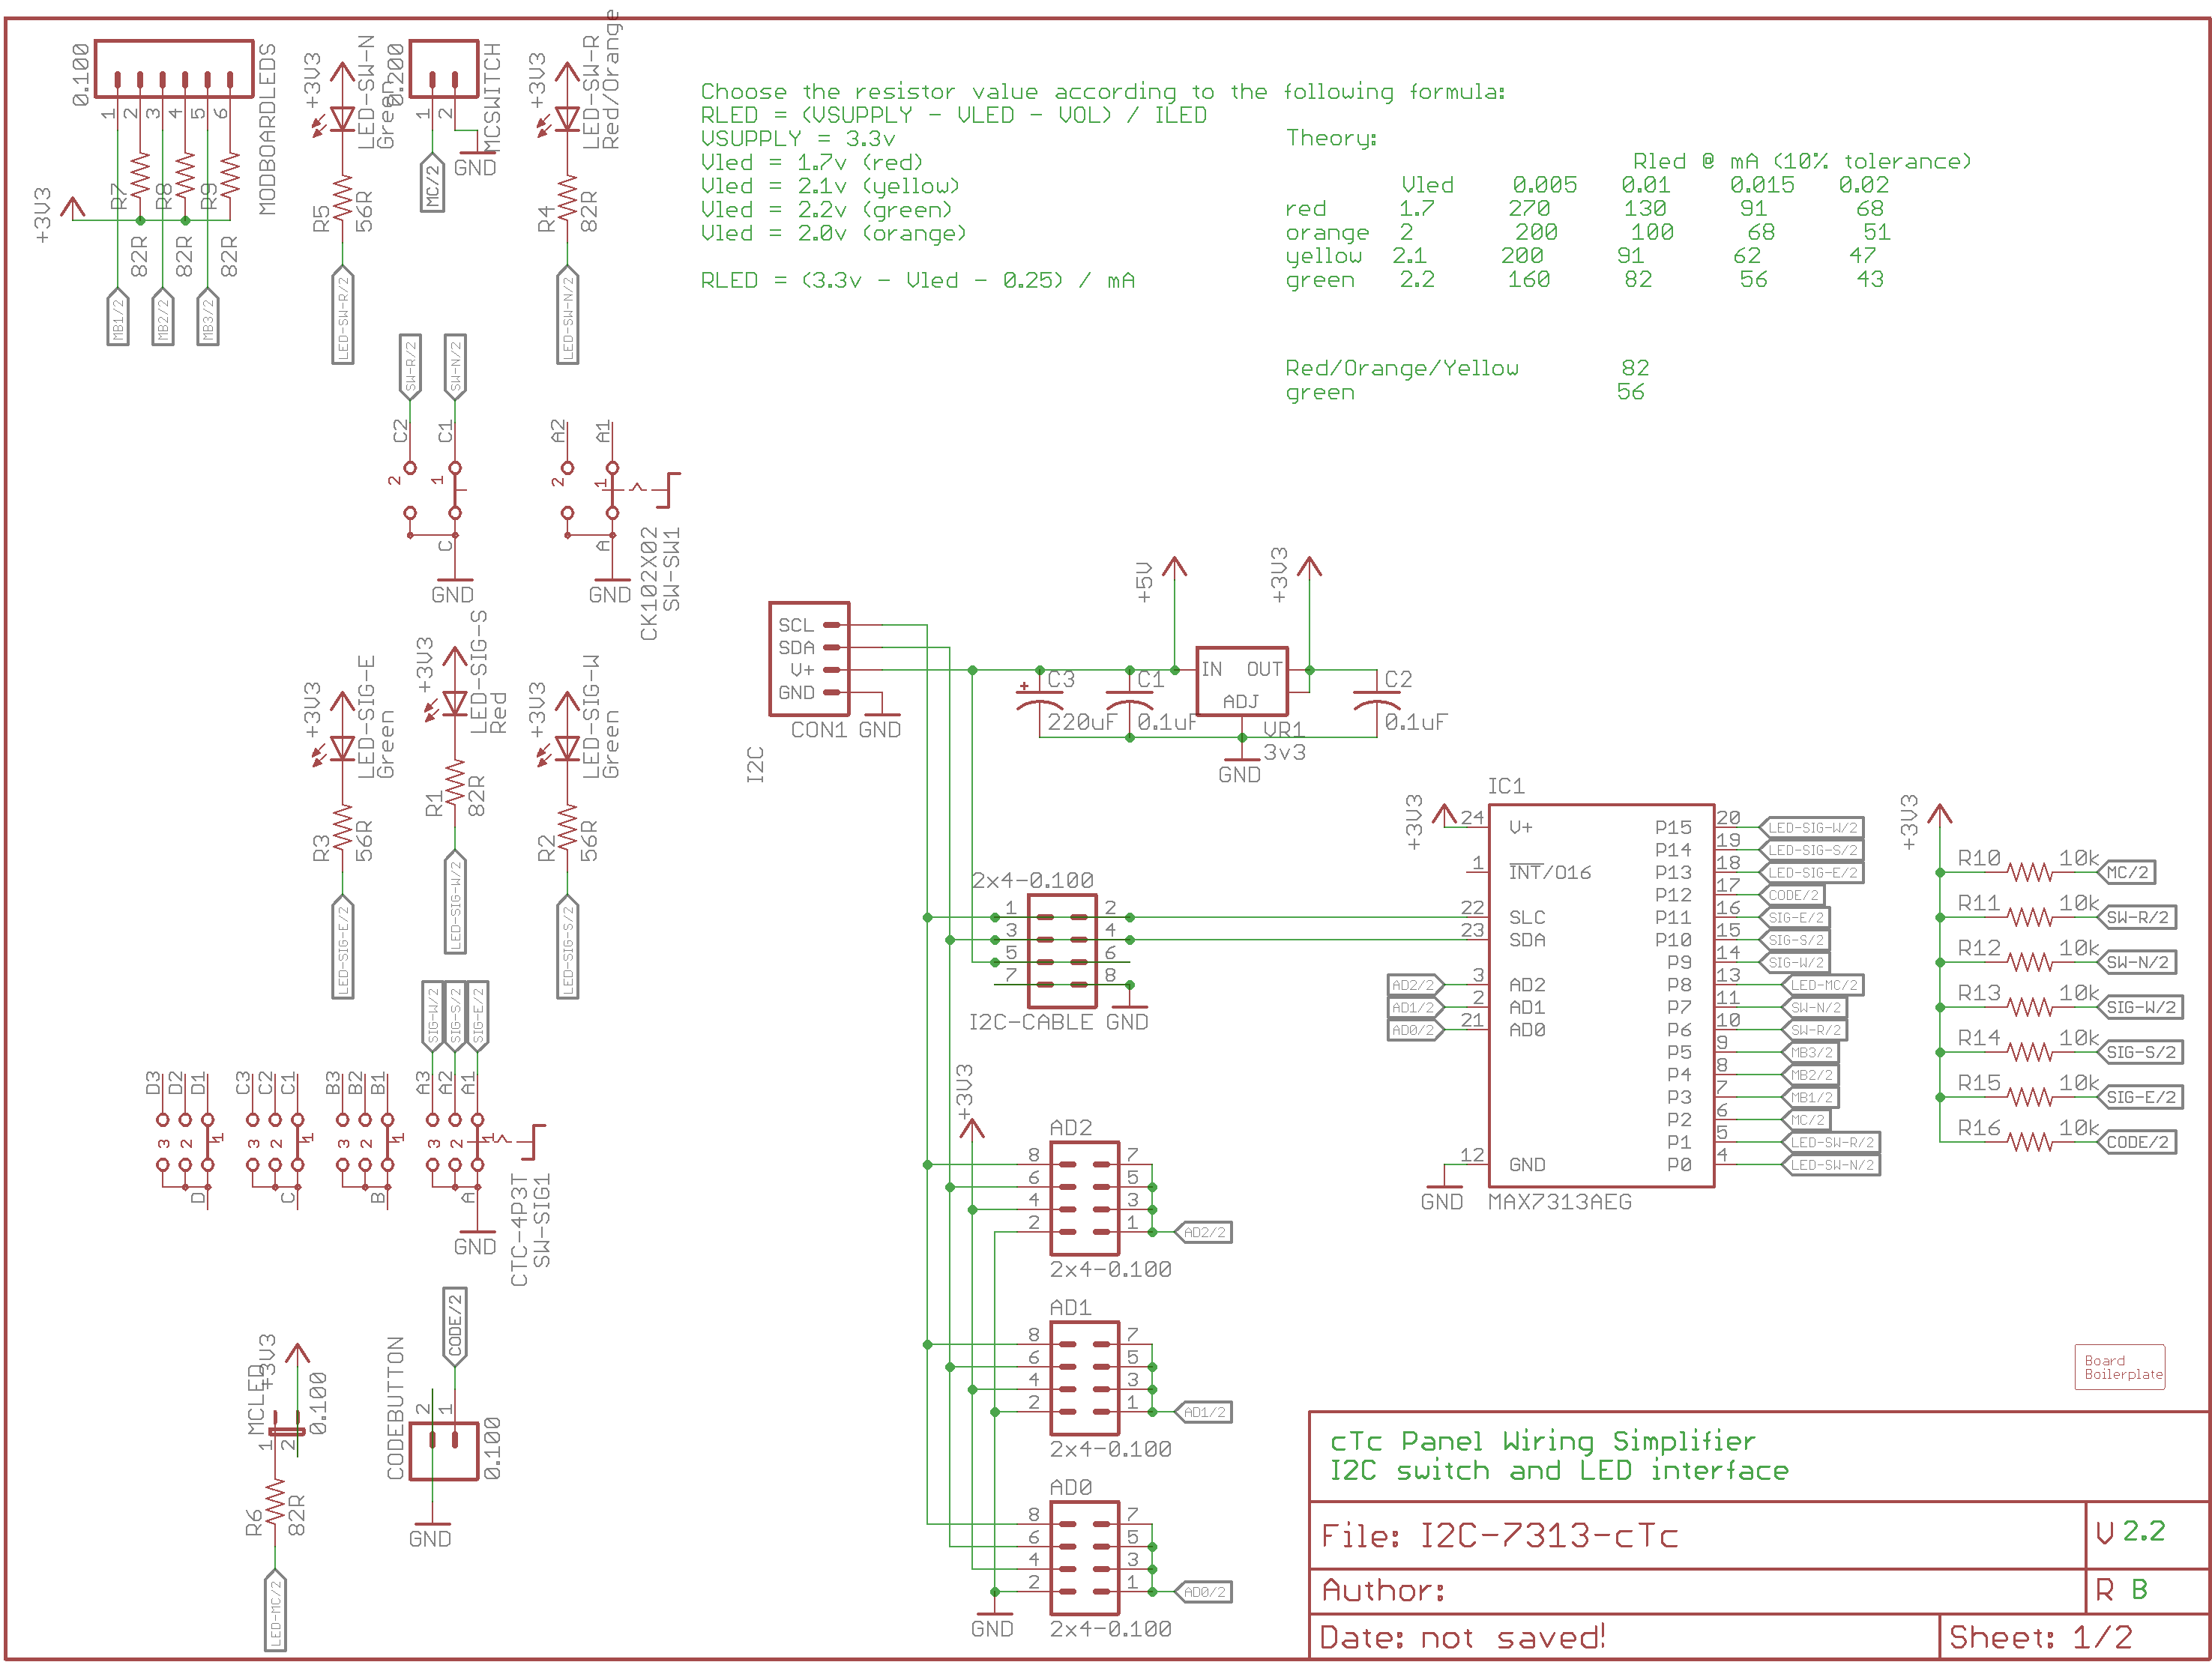This screenshot has width=2212, height=1665.
Task: Click the 'orange' row label in theory table
Action: [1328, 233]
